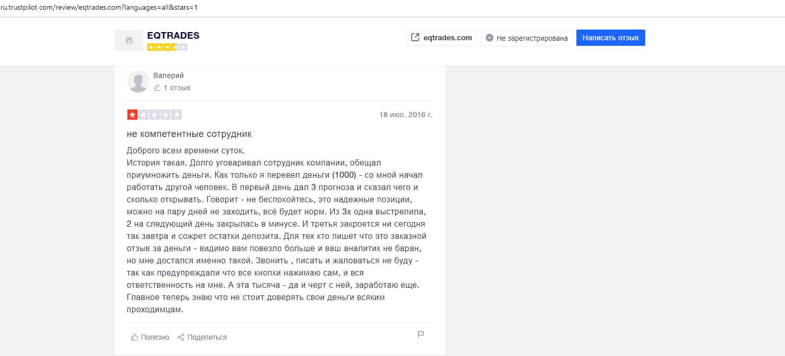Screen dimensions: 785x356
Task: Click the external link icon beside eqtrades.com
Action: pyautogui.click(x=415, y=37)
